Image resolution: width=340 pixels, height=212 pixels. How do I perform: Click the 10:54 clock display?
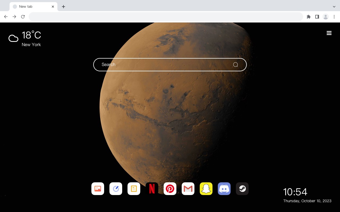pyautogui.click(x=295, y=192)
